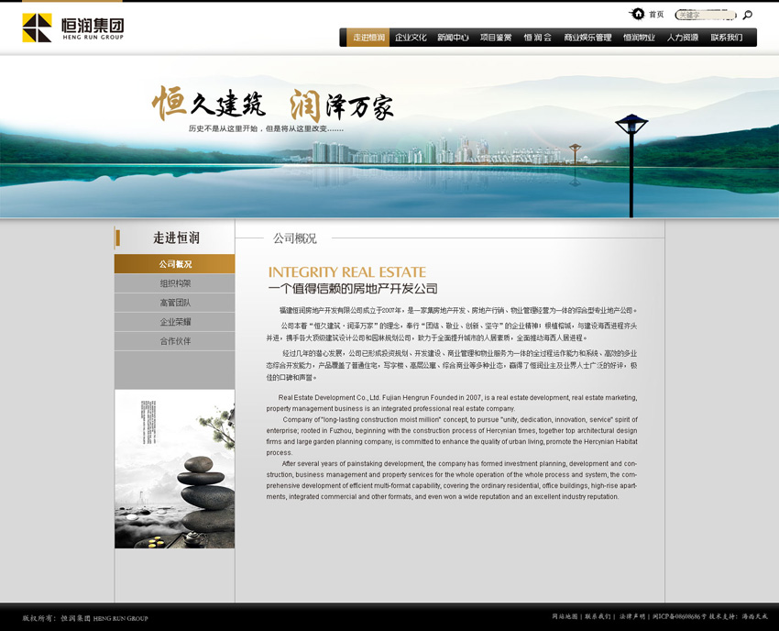Select 企业文化 in the top menu
This screenshot has height=631, width=779.
coord(411,38)
